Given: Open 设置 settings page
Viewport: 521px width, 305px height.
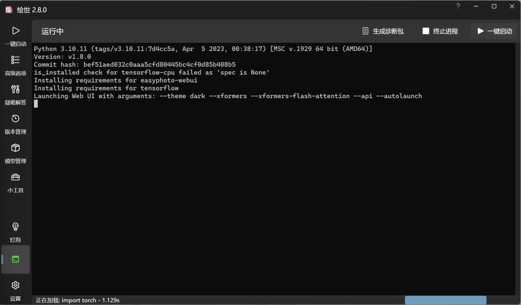Looking at the screenshot, I should click(x=15, y=291).
